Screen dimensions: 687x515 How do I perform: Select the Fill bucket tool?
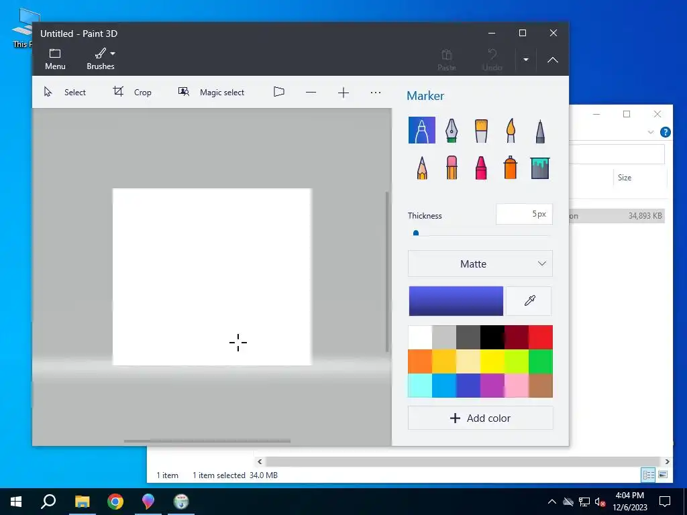click(x=540, y=167)
